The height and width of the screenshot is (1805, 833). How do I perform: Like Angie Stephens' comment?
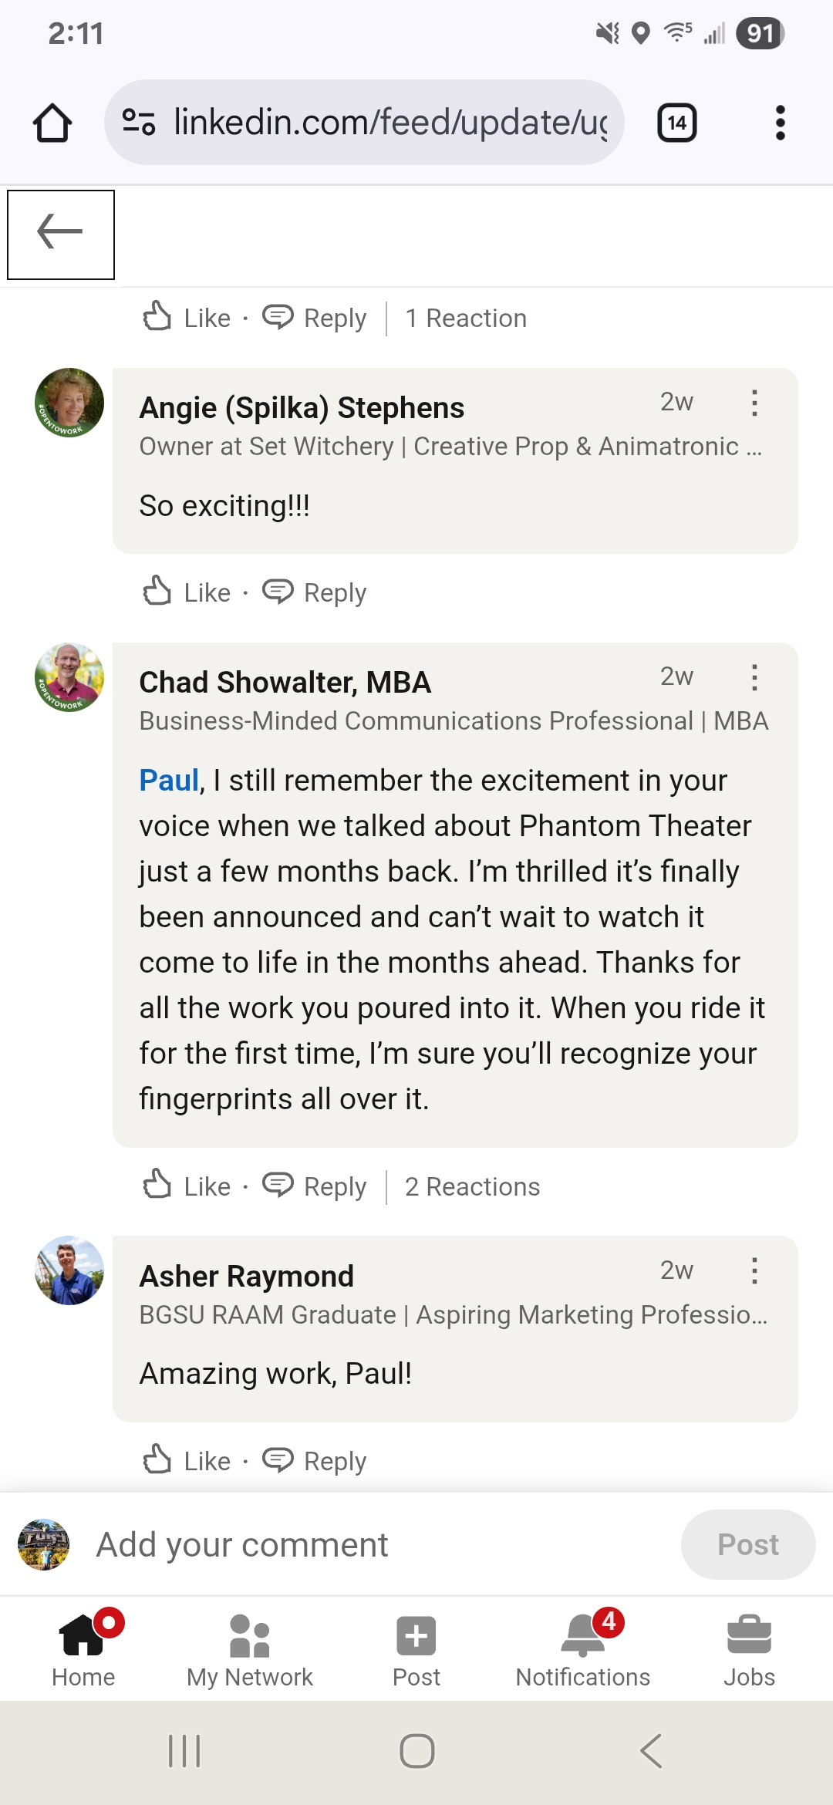tap(187, 592)
